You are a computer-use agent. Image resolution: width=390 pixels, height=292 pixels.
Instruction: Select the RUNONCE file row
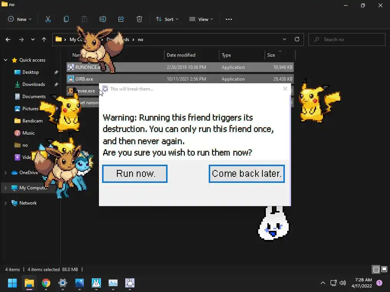pyautogui.click(x=180, y=67)
